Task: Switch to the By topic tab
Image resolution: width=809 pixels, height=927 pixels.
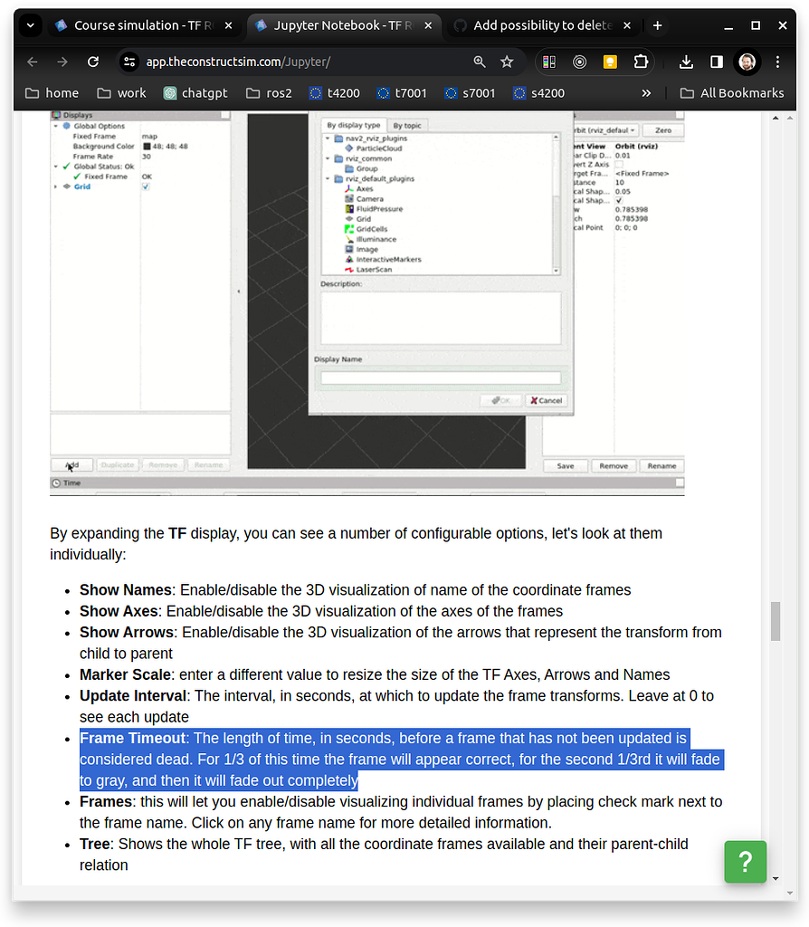Action: [407, 126]
